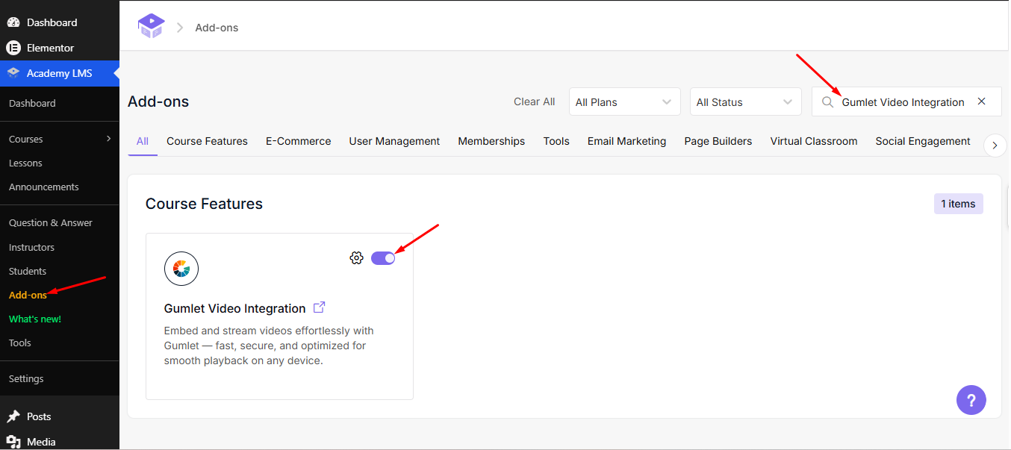
Task: Switch to Course Features tab
Action: tap(207, 141)
